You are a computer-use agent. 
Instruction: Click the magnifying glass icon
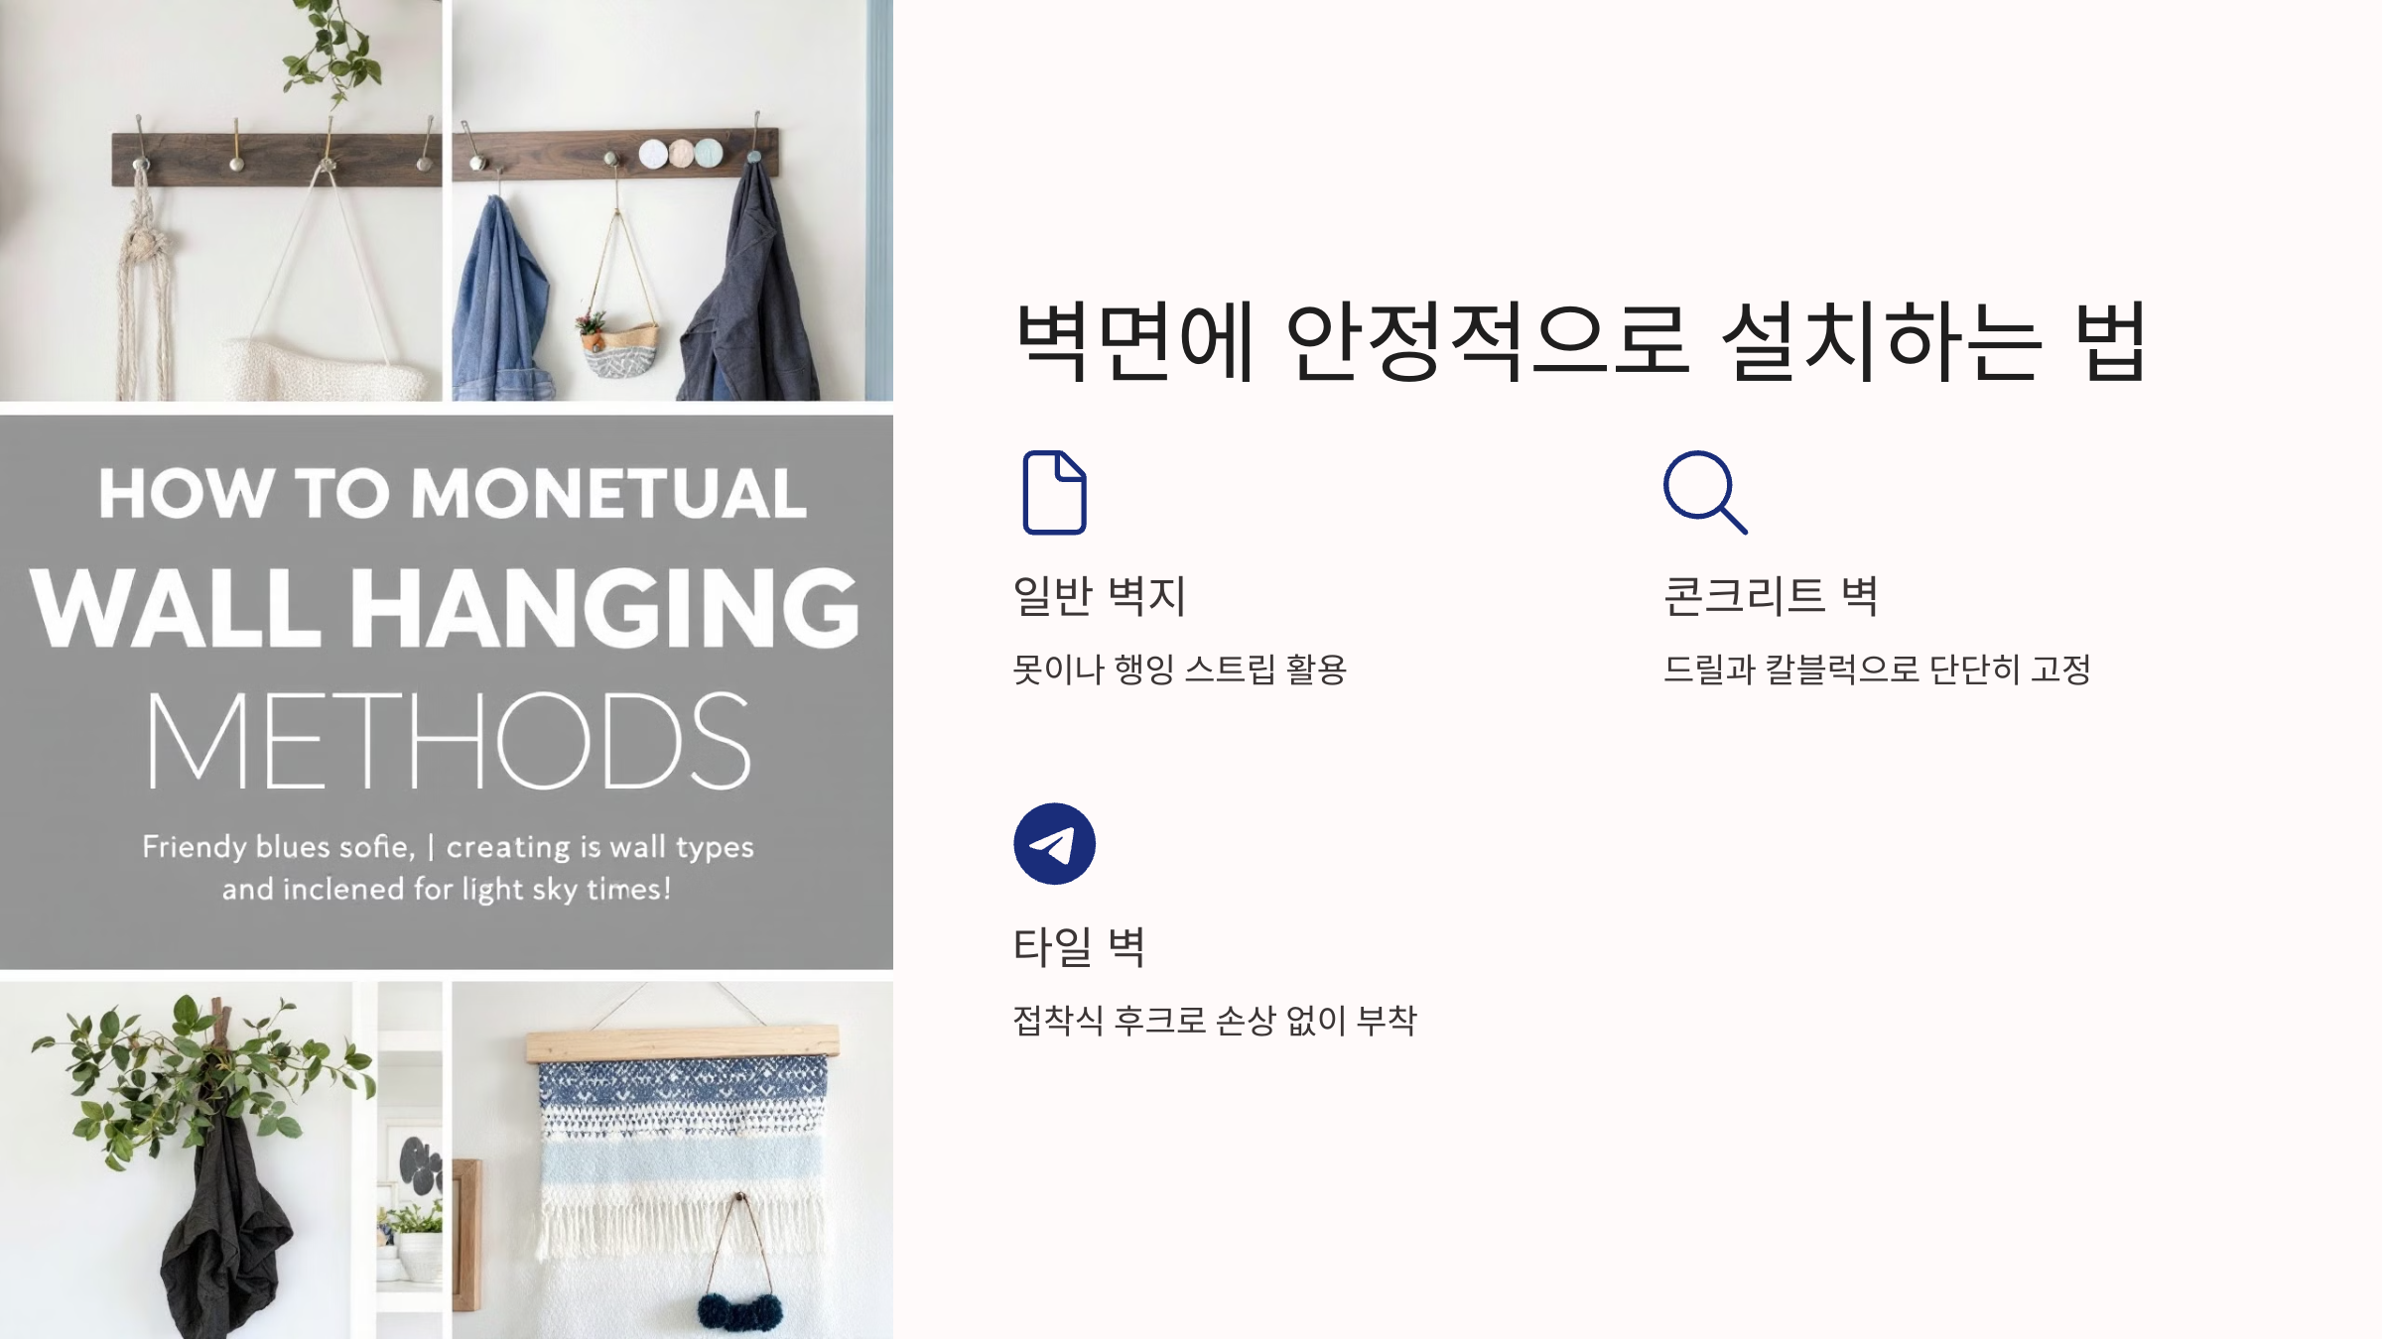click(x=1705, y=493)
